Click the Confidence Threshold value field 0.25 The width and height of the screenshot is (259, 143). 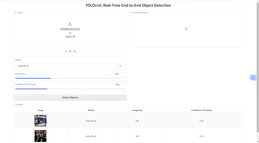[119, 85]
